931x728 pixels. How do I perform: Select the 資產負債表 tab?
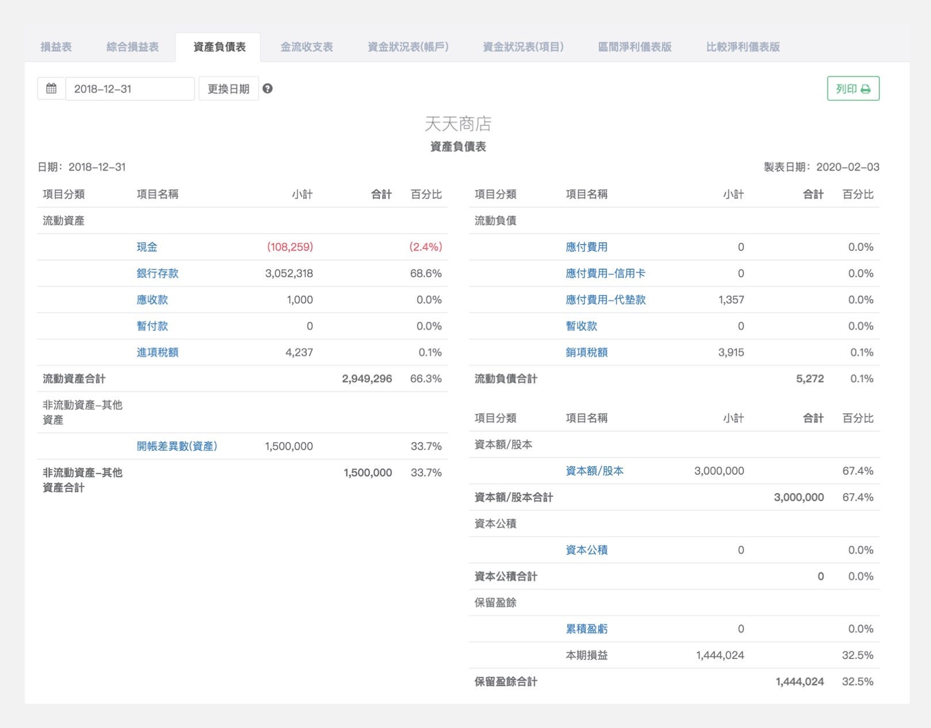(219, 47)
